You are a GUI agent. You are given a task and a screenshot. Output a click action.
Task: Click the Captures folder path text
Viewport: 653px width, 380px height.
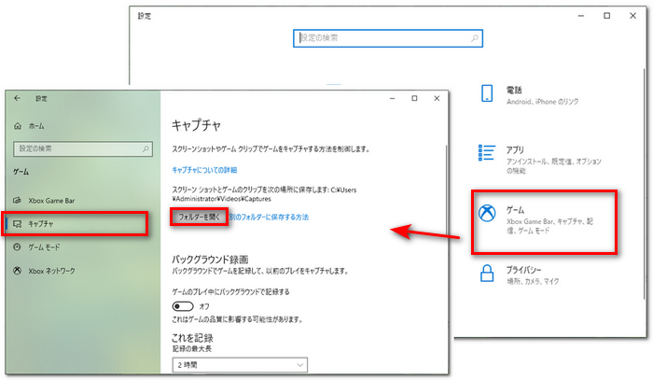click(264, 194)
